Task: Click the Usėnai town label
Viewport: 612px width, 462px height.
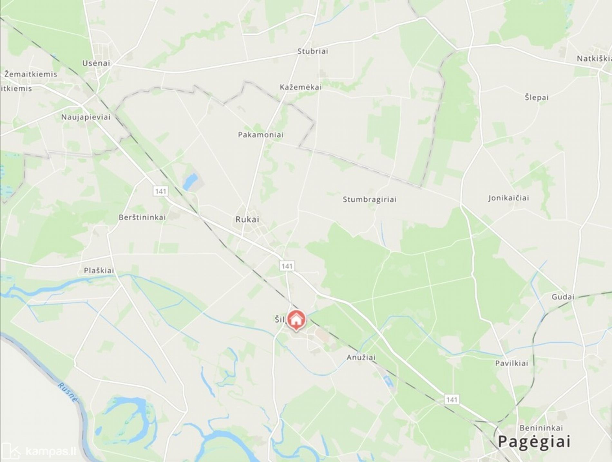Action: 96,63
